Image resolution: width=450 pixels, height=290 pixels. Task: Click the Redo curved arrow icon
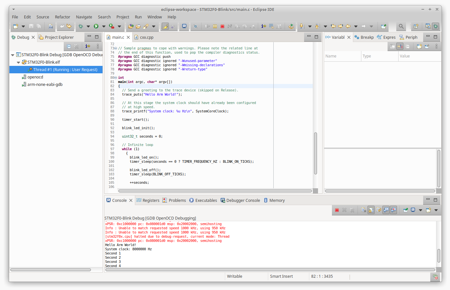tap(69, 26)
